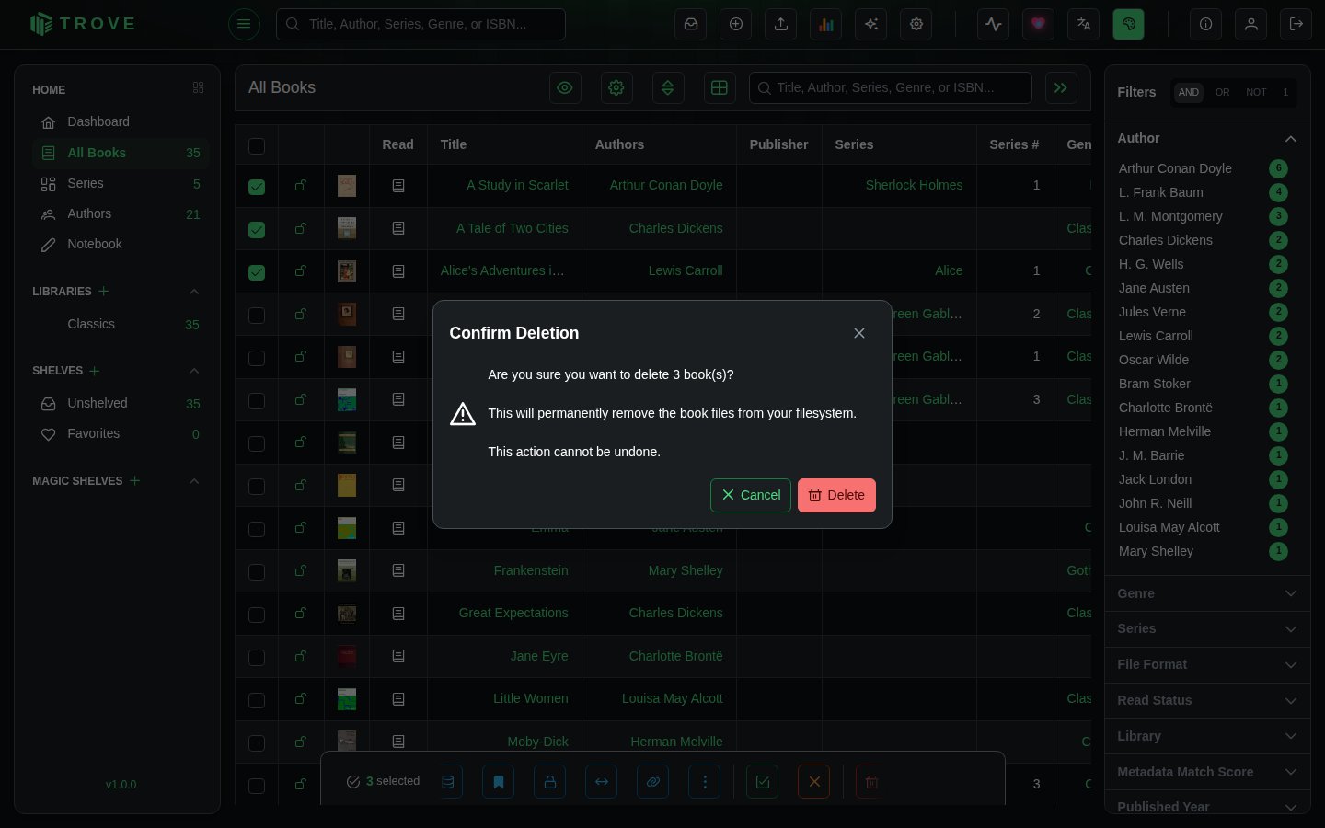This screenshot has height=828, width=1325.
Task: Expand the File Format filter section
Action: pos(1207,664)
